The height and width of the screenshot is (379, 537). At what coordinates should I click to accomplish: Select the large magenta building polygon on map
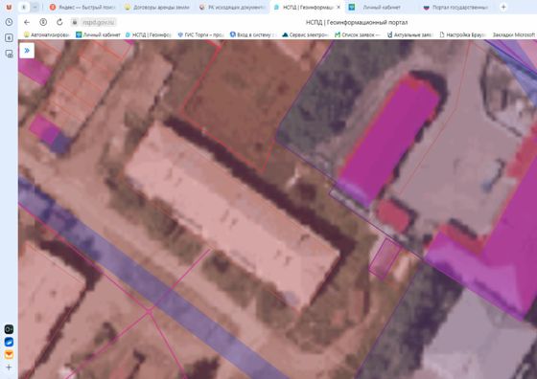pos(388,139)
